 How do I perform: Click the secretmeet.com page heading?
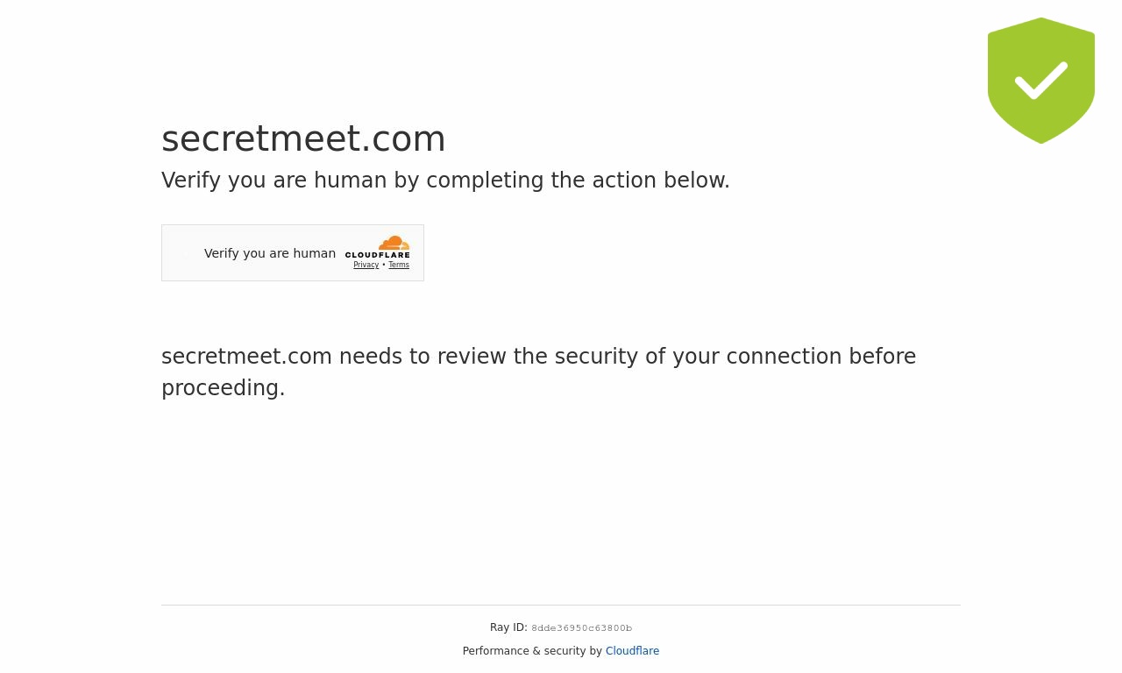tap(303, 138)
